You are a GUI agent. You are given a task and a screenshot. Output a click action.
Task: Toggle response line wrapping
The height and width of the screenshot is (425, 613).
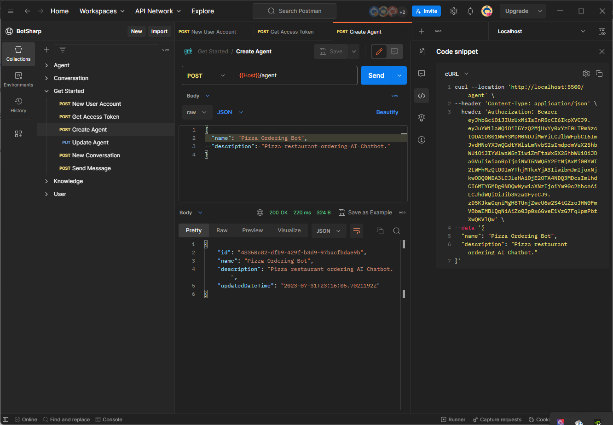point(357,231)
